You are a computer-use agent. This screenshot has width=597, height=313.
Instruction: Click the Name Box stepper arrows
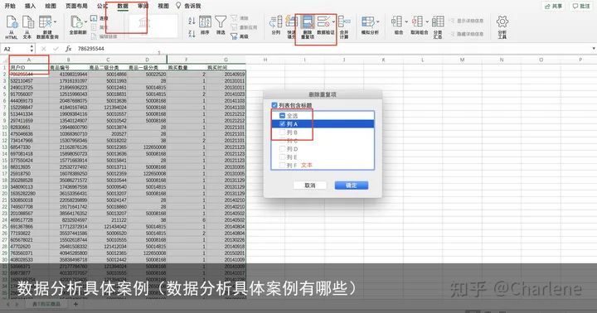coord(32,49)
